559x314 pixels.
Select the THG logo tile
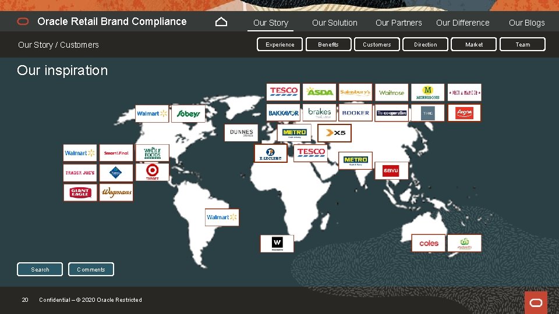[x=428, y=113]
